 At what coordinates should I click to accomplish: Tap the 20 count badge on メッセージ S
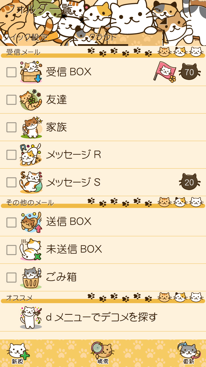(189, 182)
